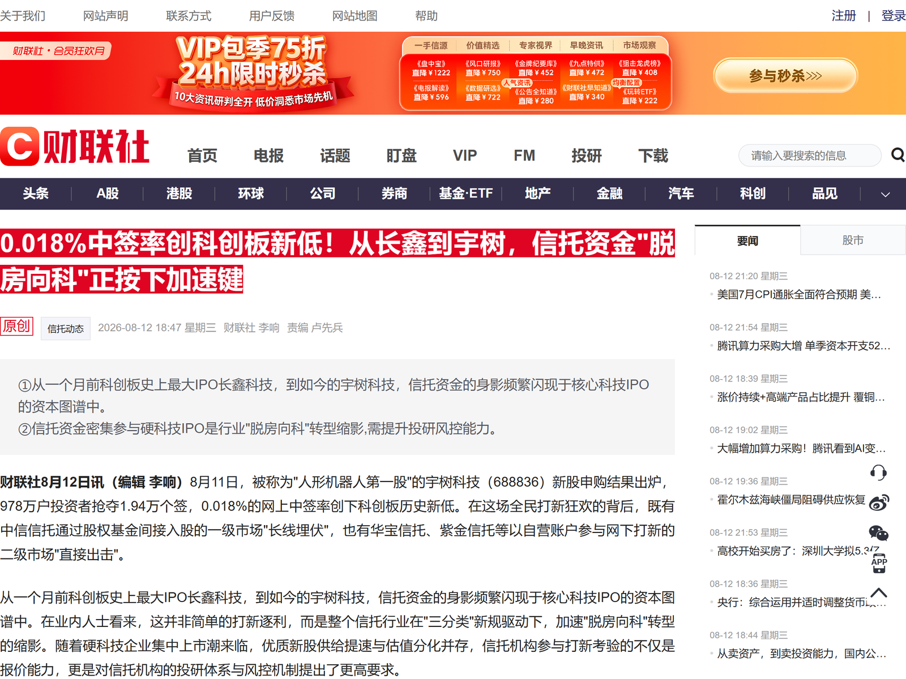The height and width of the screenshot is (679, 906).
Task: Open 首页 in the main navigation
Action: pyautogui.click(x=202, y=156)
